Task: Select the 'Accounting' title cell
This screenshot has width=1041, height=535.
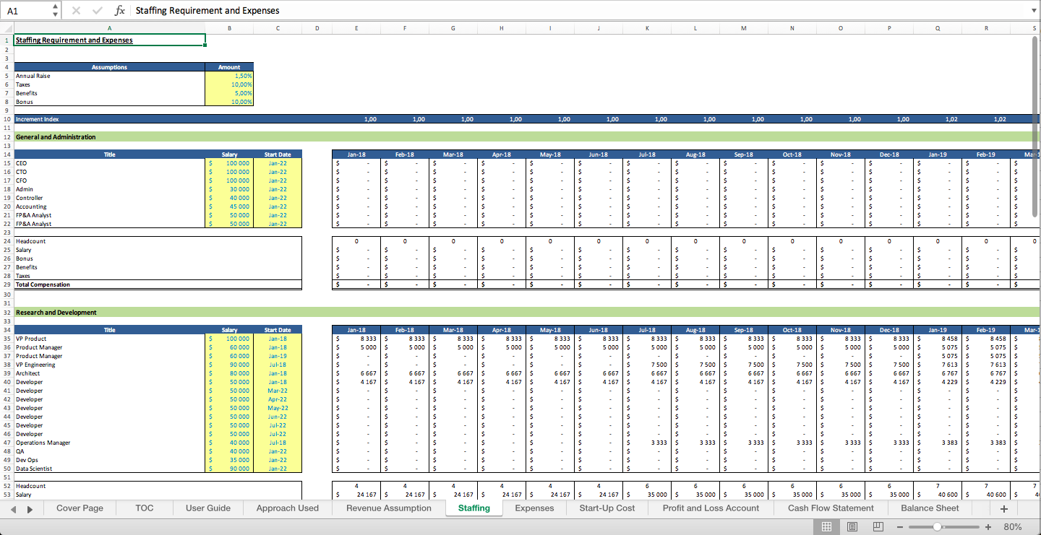Action: pos(109,206)
